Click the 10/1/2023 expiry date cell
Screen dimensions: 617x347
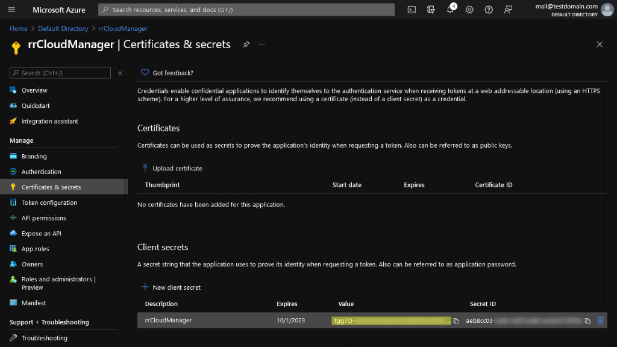coord(291,320)
